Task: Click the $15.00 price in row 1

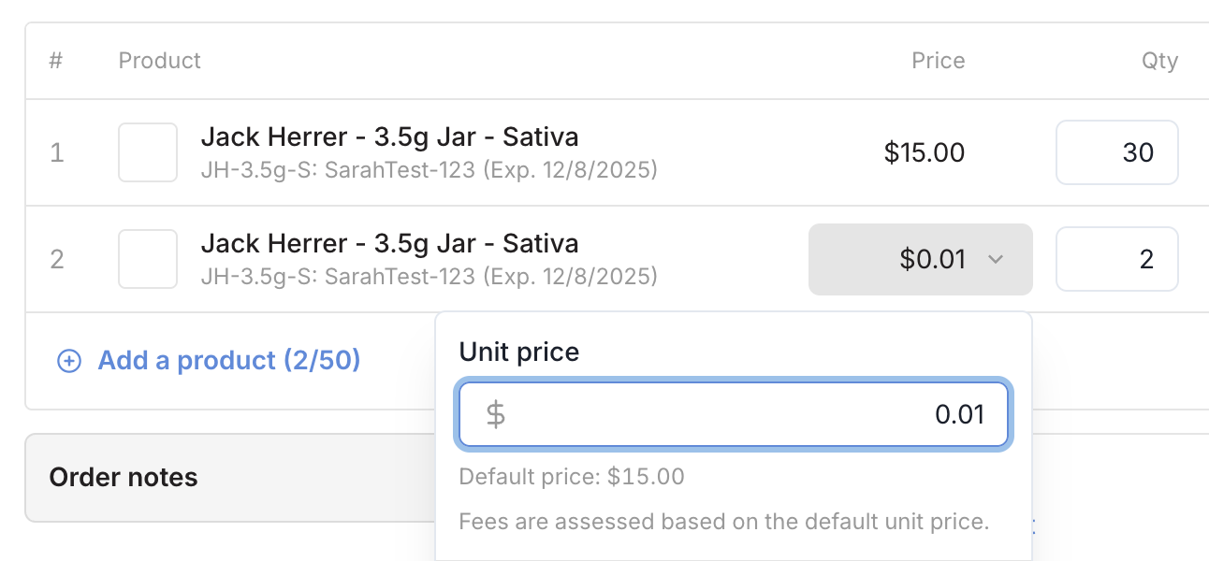Action: click(x=924, y=152)
